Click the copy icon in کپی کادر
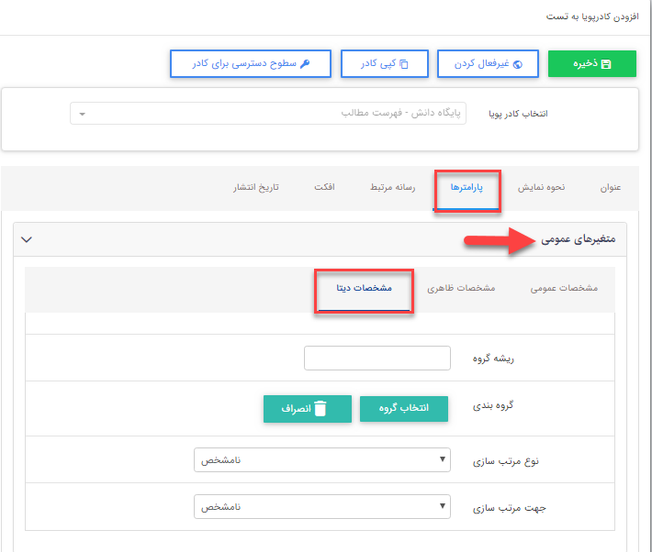Image resolution: width=652 pixels, height=552 pixels. click(x=404, y=64)
